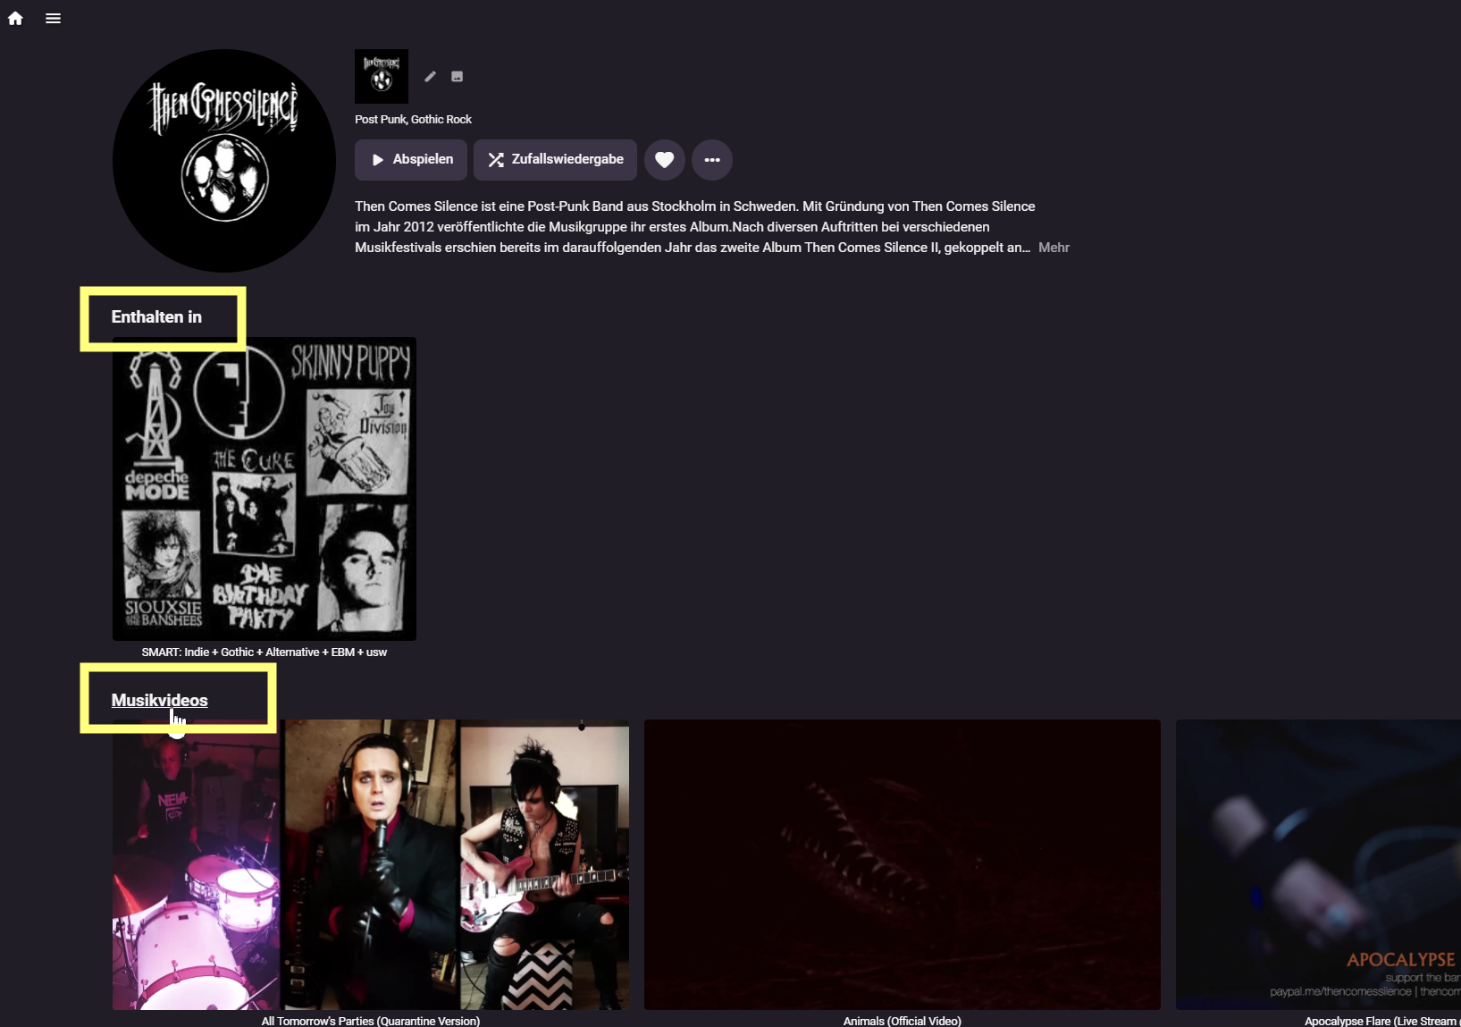This screenshot has width=1461, height=1027.
Task: Open the Animals (Official Video) thumbnail
Action: click(903, 864)
